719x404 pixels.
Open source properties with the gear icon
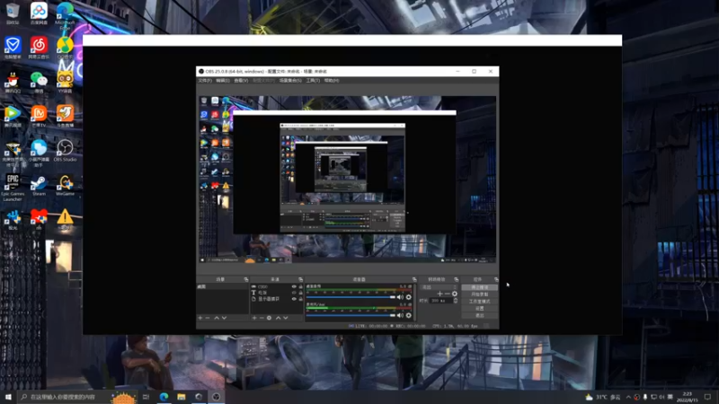click(269, 318)
